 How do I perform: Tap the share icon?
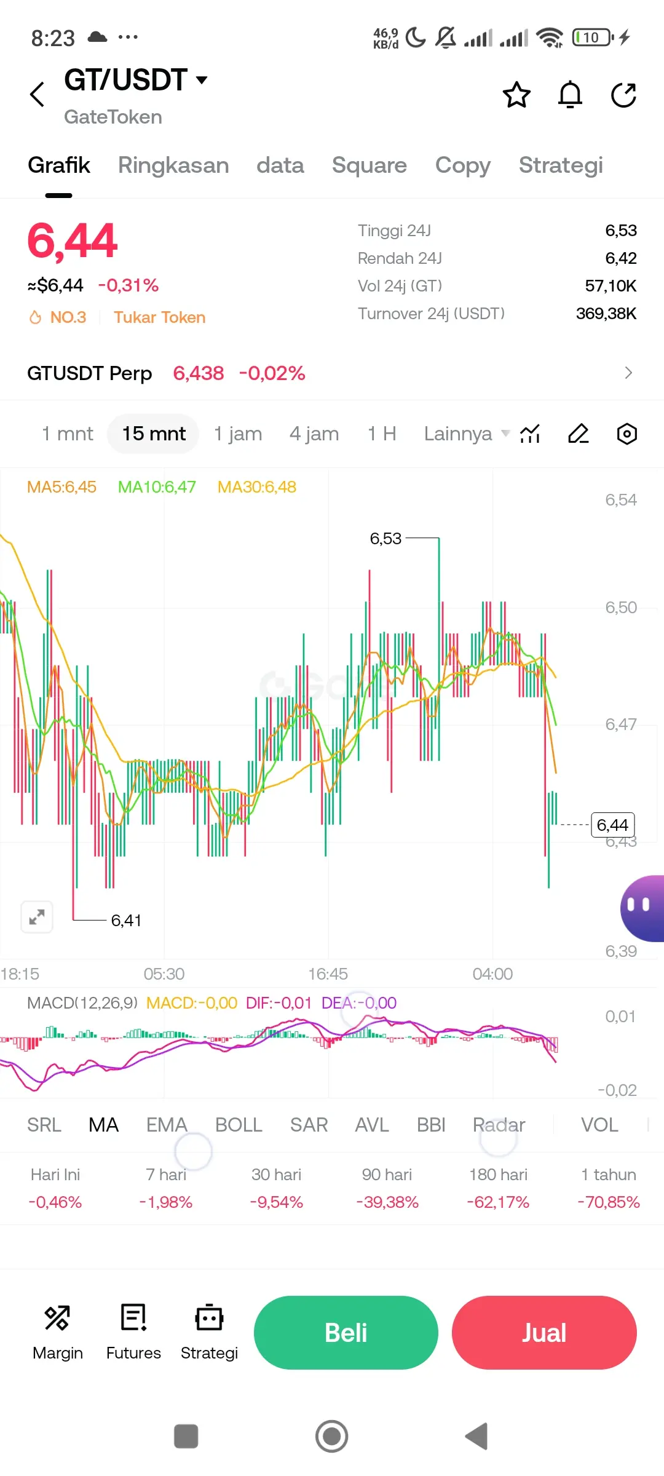pos(623,95)
